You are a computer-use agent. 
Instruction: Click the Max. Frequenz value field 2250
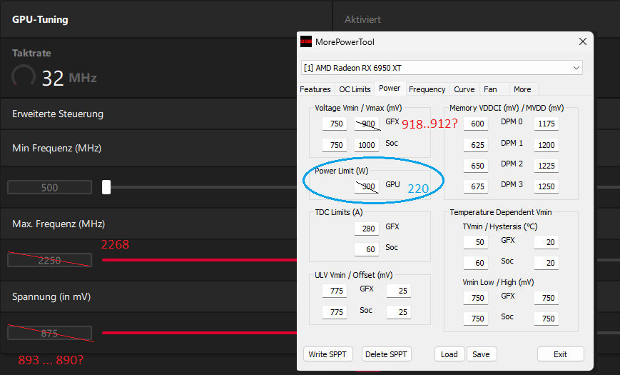coord(49,260)
